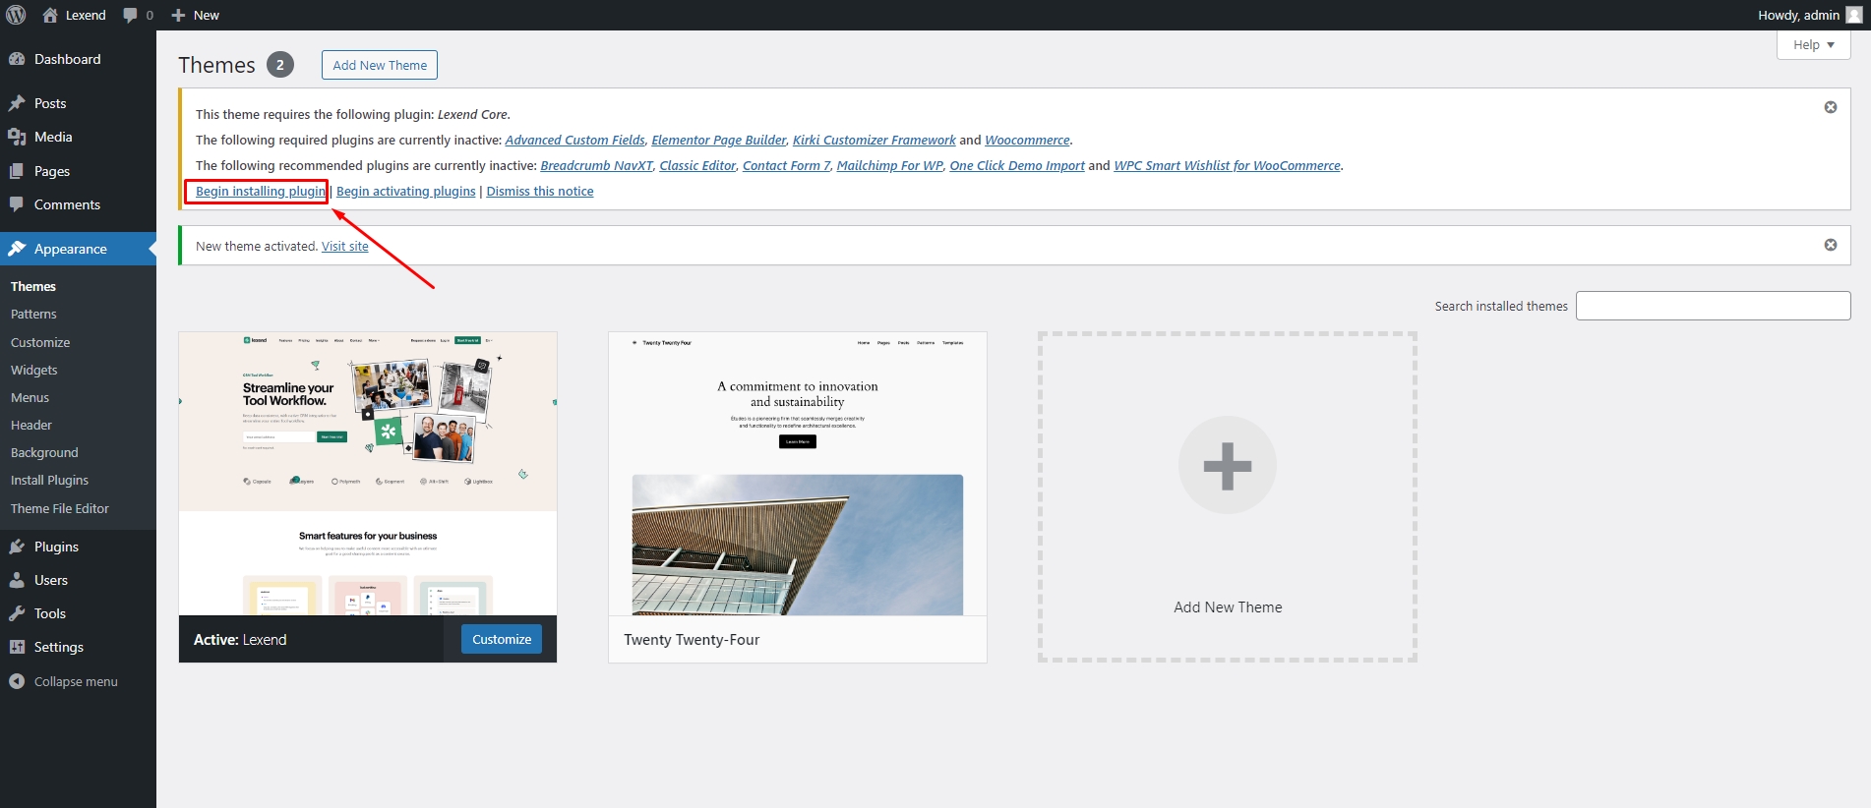Open Classic Editor plugin link
The image size is (1871, 808).
point(697,165)
